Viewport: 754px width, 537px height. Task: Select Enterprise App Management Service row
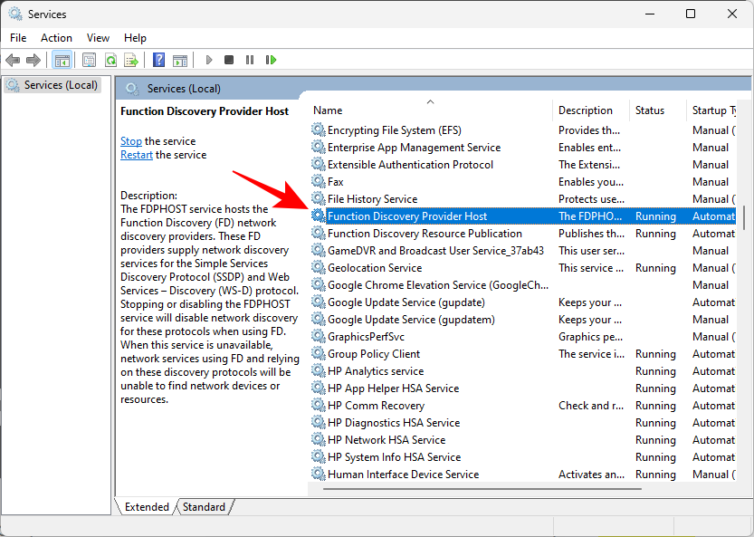522,148
